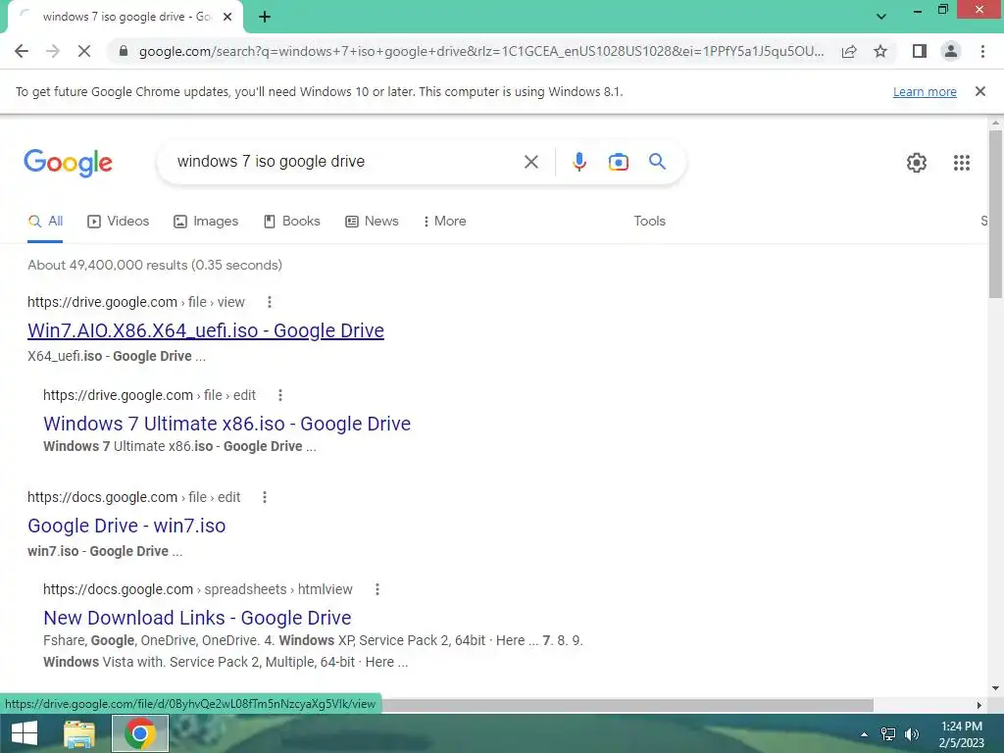Click the 'https://drive.google.com › file › view' breadcrumb

pos(136,302)
